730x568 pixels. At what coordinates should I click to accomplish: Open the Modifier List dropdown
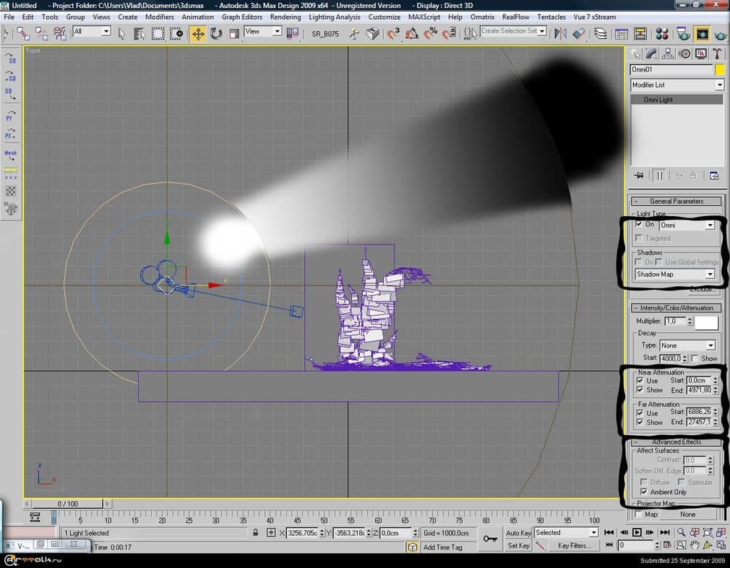[x=677, y=85]
